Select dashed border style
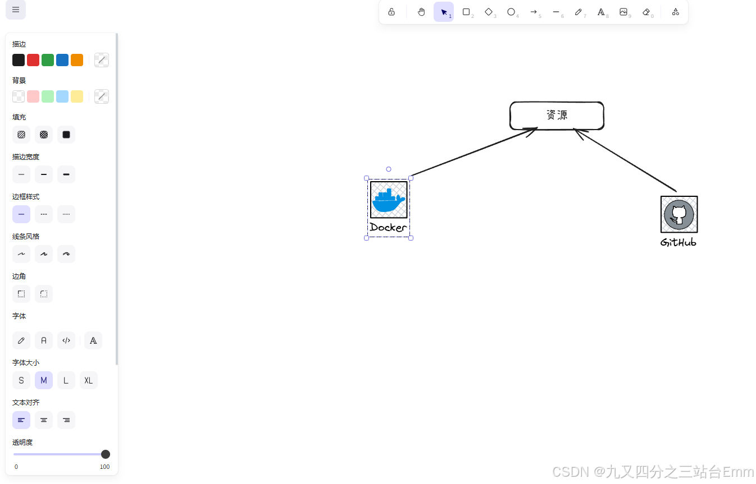Image resolution: width=756 pixels, height=484 pixels. pyautogui.click(x=44, y=214)
